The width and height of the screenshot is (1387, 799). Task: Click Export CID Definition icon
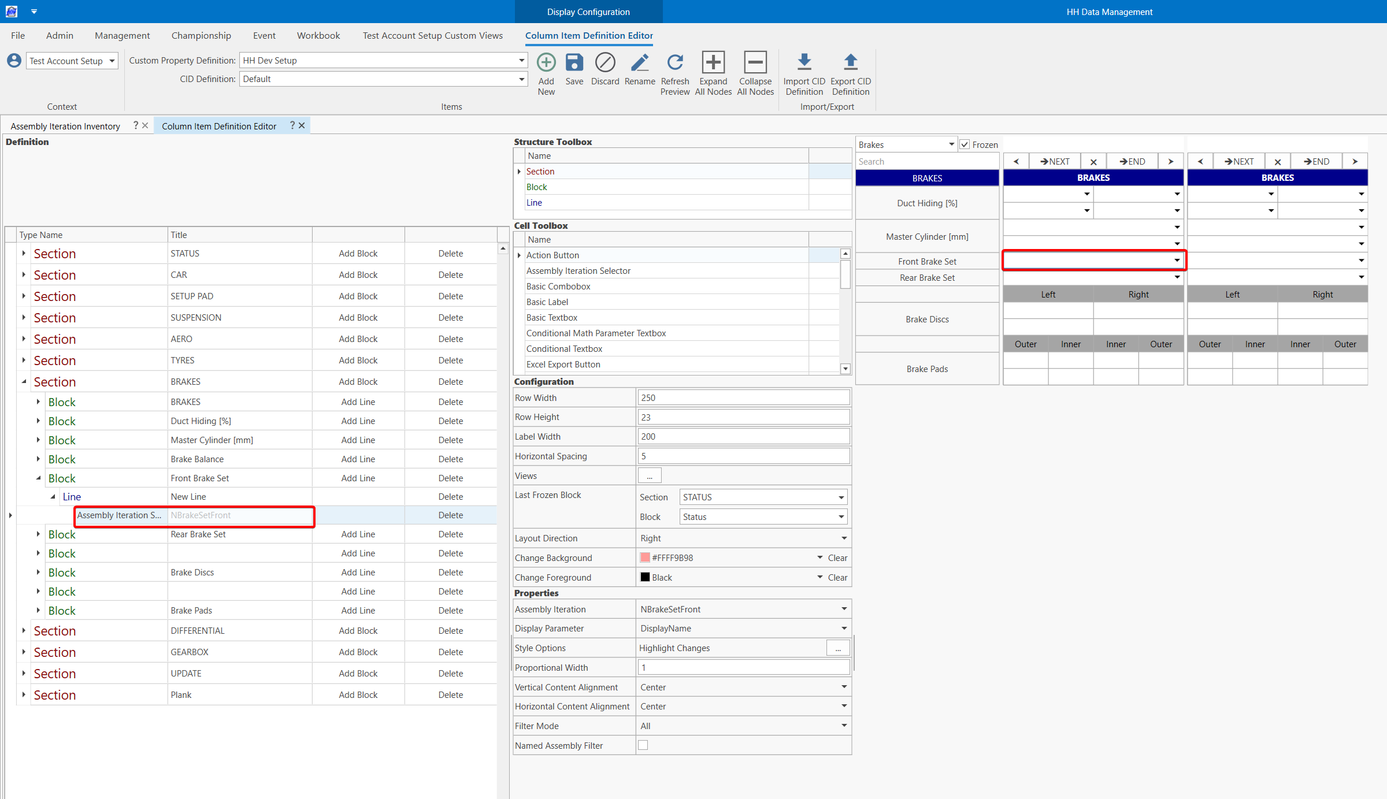point(850,62)
